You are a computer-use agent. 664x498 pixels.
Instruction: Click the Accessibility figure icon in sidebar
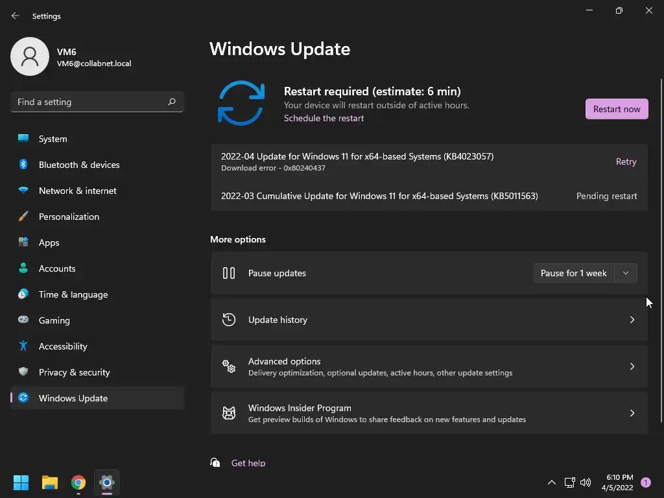(23, 346)
